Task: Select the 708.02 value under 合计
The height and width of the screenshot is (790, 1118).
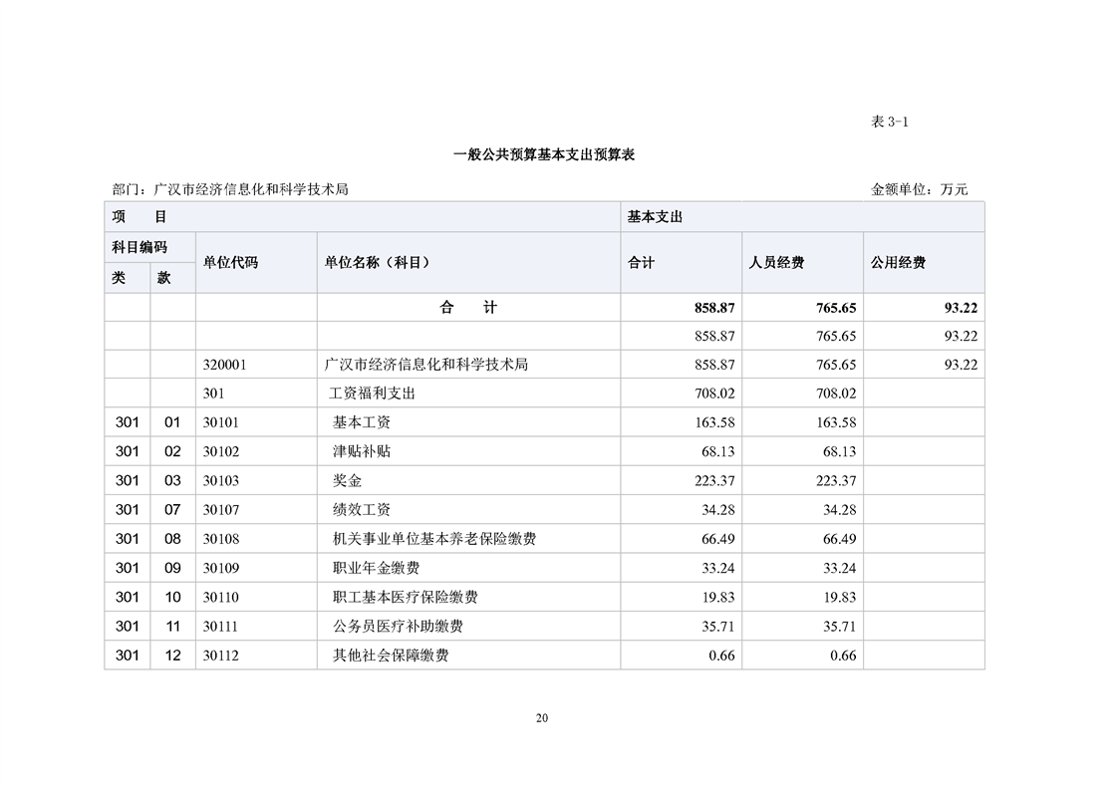Action: pos(714,394)
